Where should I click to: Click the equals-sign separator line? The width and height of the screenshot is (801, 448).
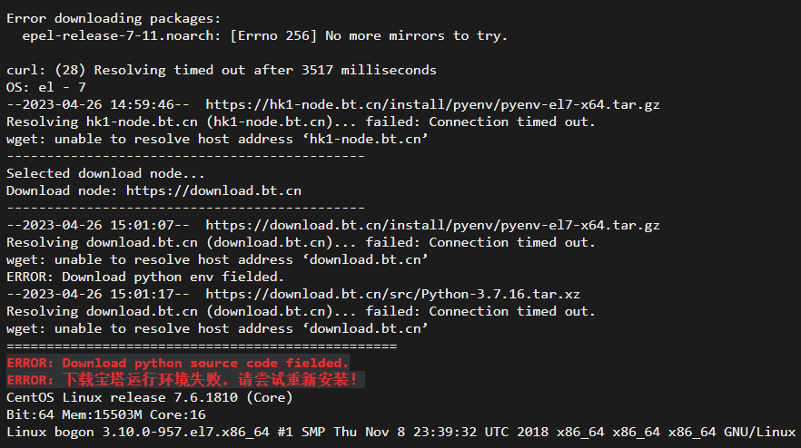(x=202, y=346)
